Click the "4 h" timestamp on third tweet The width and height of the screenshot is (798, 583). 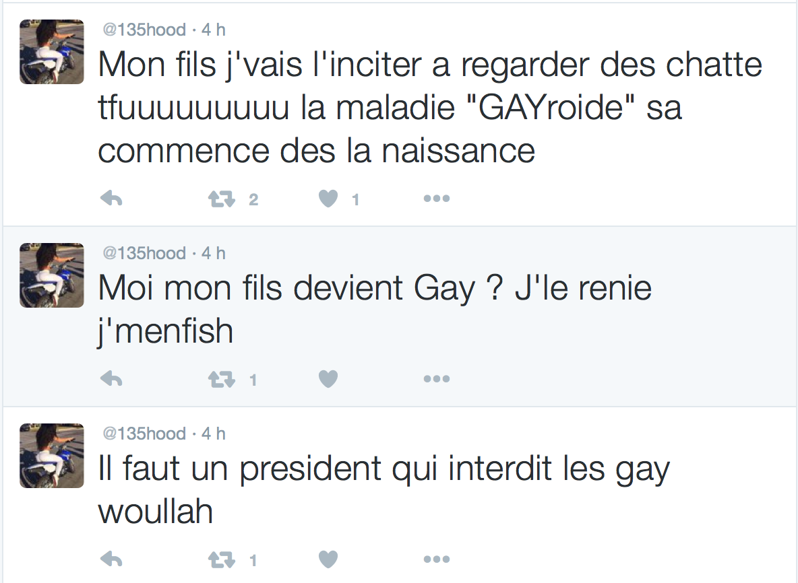tap(214, 434)
